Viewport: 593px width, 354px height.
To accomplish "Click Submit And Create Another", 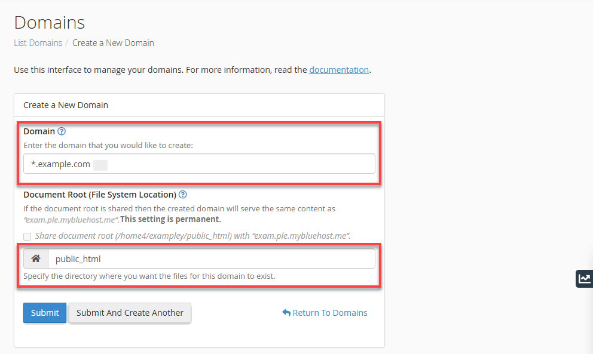I will [130, 312].
